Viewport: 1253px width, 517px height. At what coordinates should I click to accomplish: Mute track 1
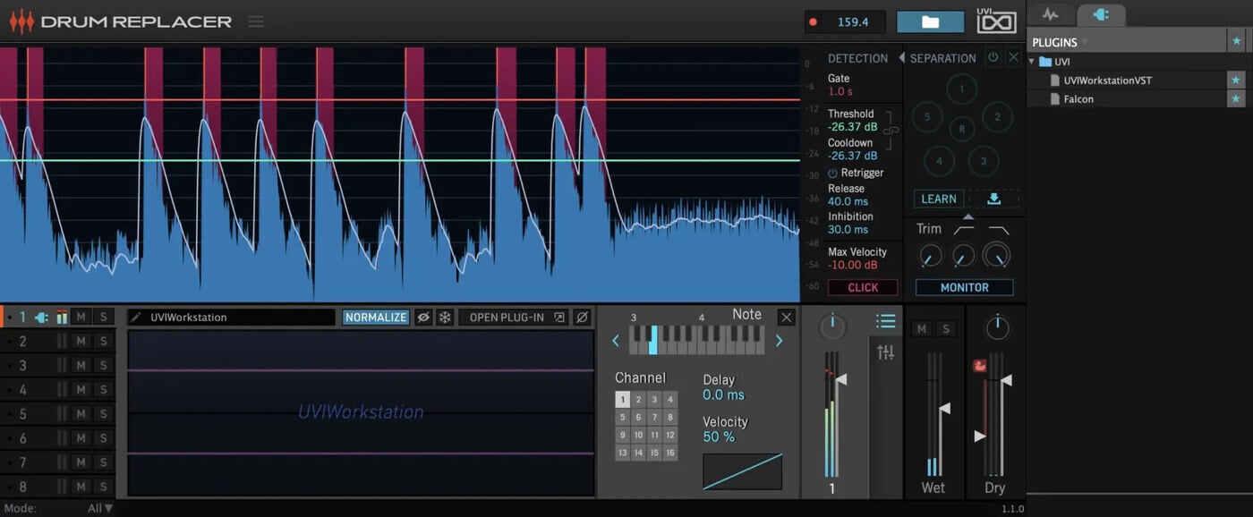pyautogui.click(x=81, y=317)
